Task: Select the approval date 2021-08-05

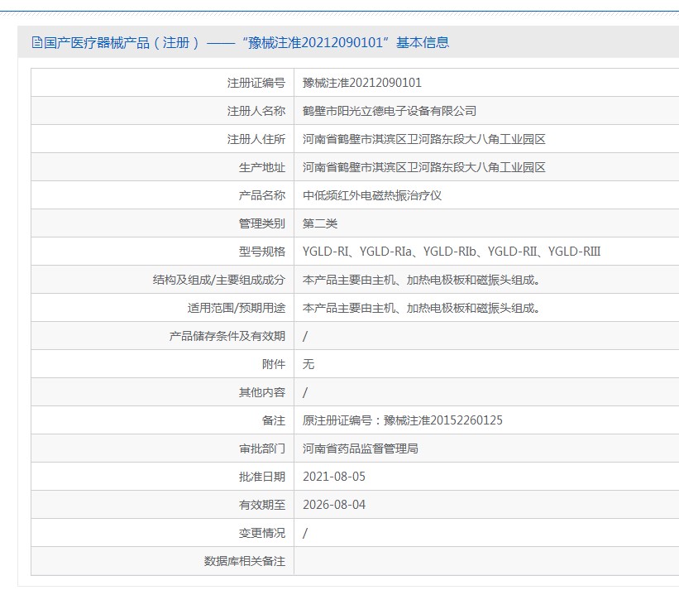Action: click(x=334, y=477)
